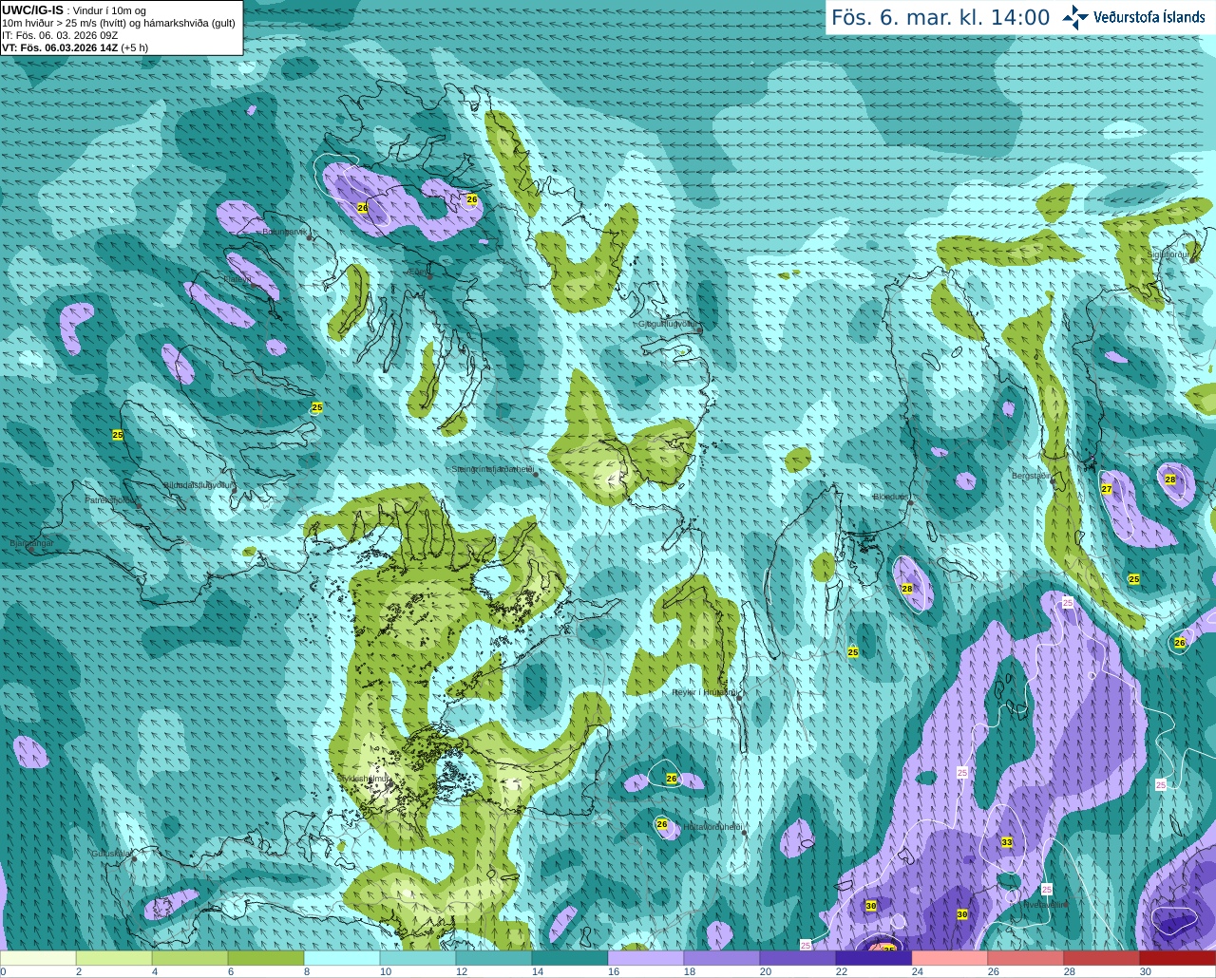
Task: Pick the light yellow-green 2–4 legend swatch
Action: (114, 958)
